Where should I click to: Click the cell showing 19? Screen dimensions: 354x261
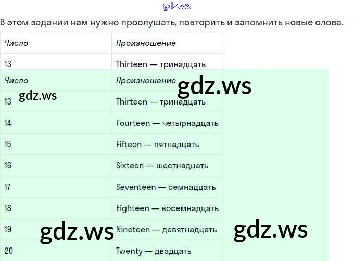[x=8, y=230]
